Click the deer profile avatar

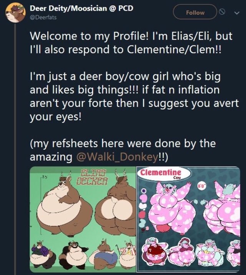tap(15, 14)
